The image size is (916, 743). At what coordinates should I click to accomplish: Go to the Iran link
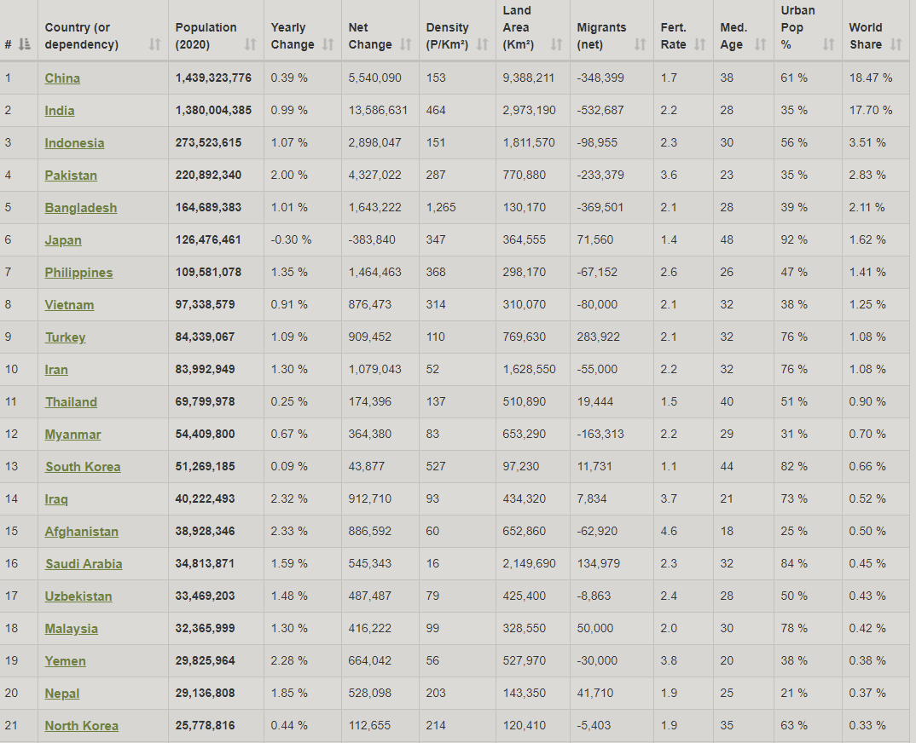[x=56, y=370]
